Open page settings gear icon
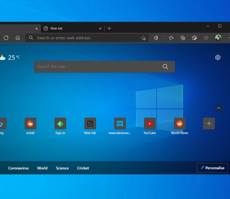230x199 pixels. click(x=218, y=57)
